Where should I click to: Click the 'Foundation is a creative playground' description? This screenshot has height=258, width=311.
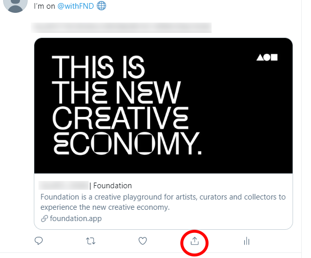[163, 197]
